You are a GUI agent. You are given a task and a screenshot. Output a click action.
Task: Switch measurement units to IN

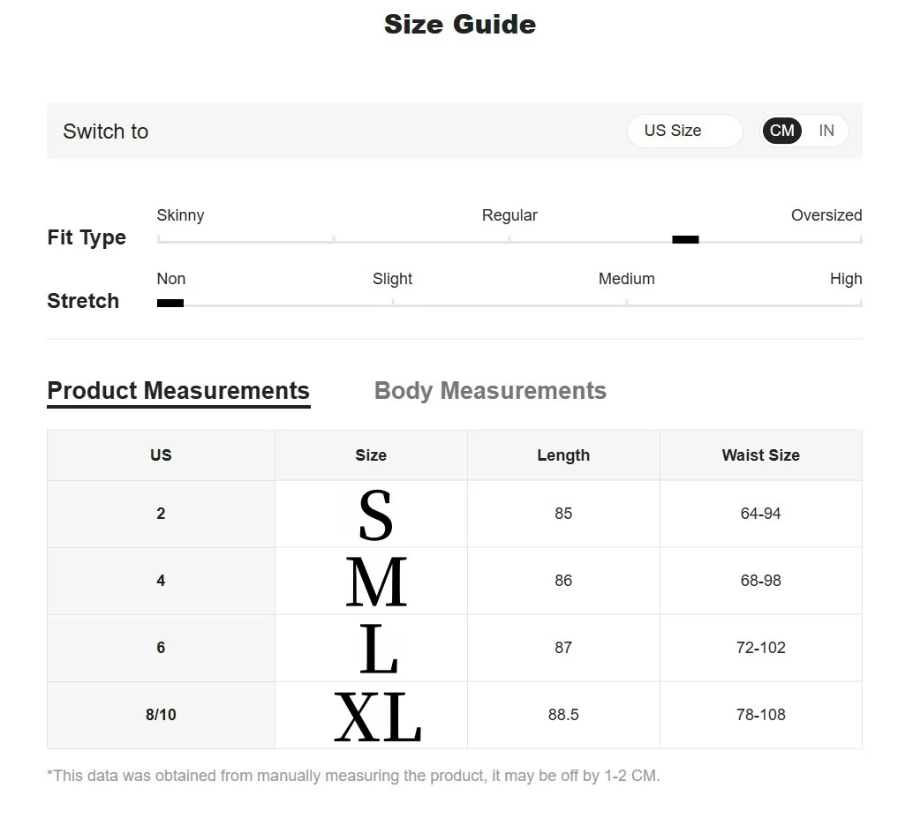(x=826, y=131)
